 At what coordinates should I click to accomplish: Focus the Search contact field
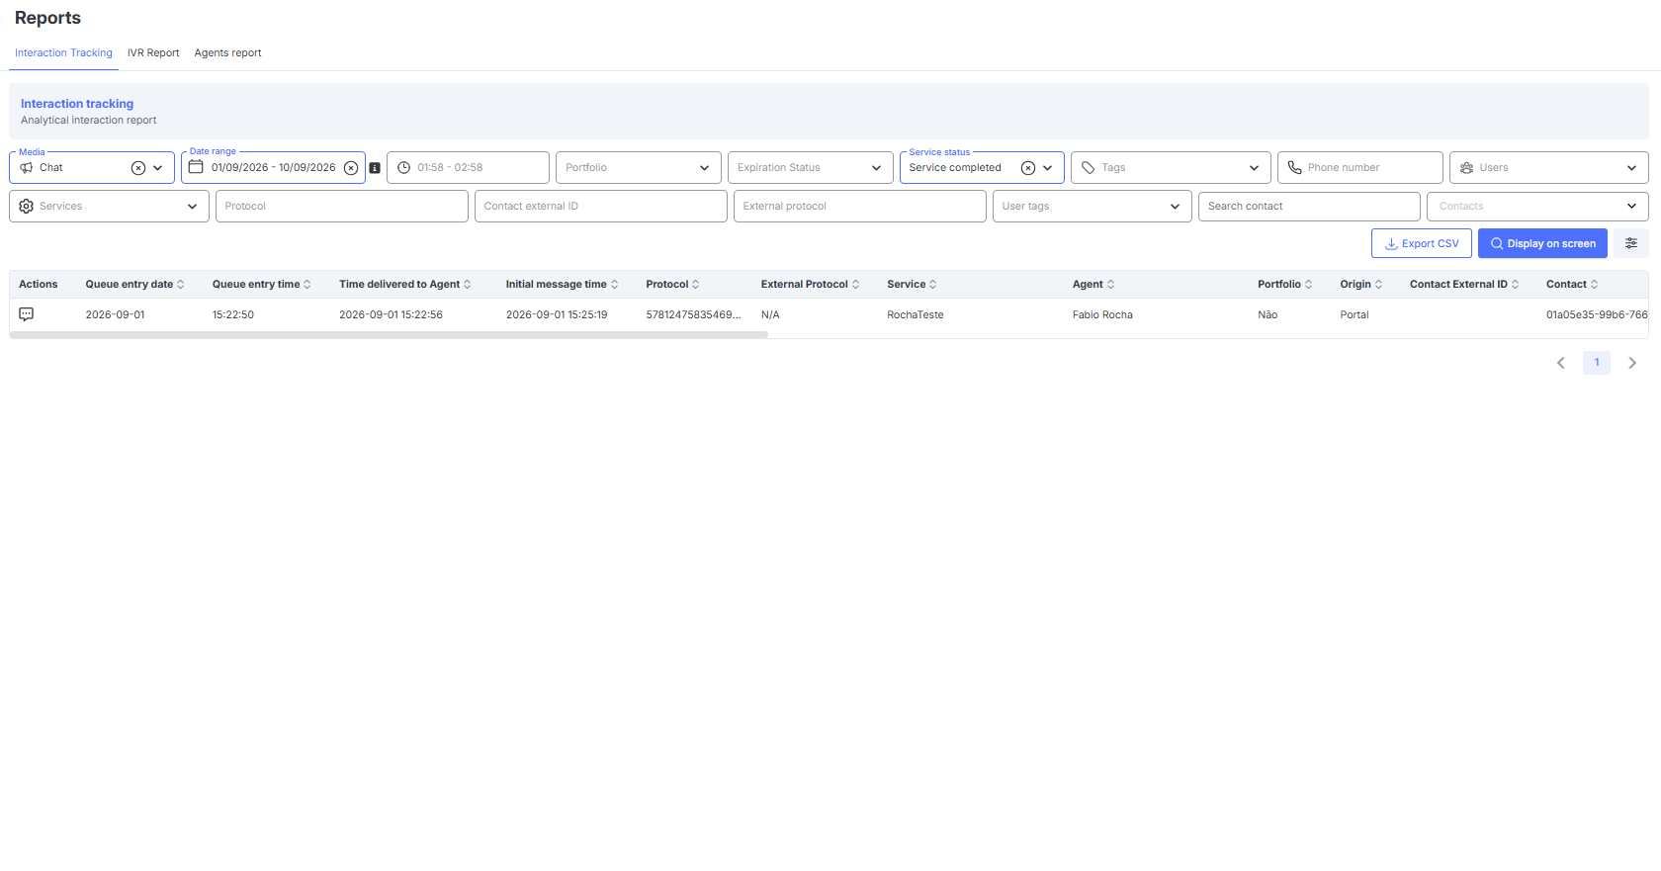[x=1309, y=207]
